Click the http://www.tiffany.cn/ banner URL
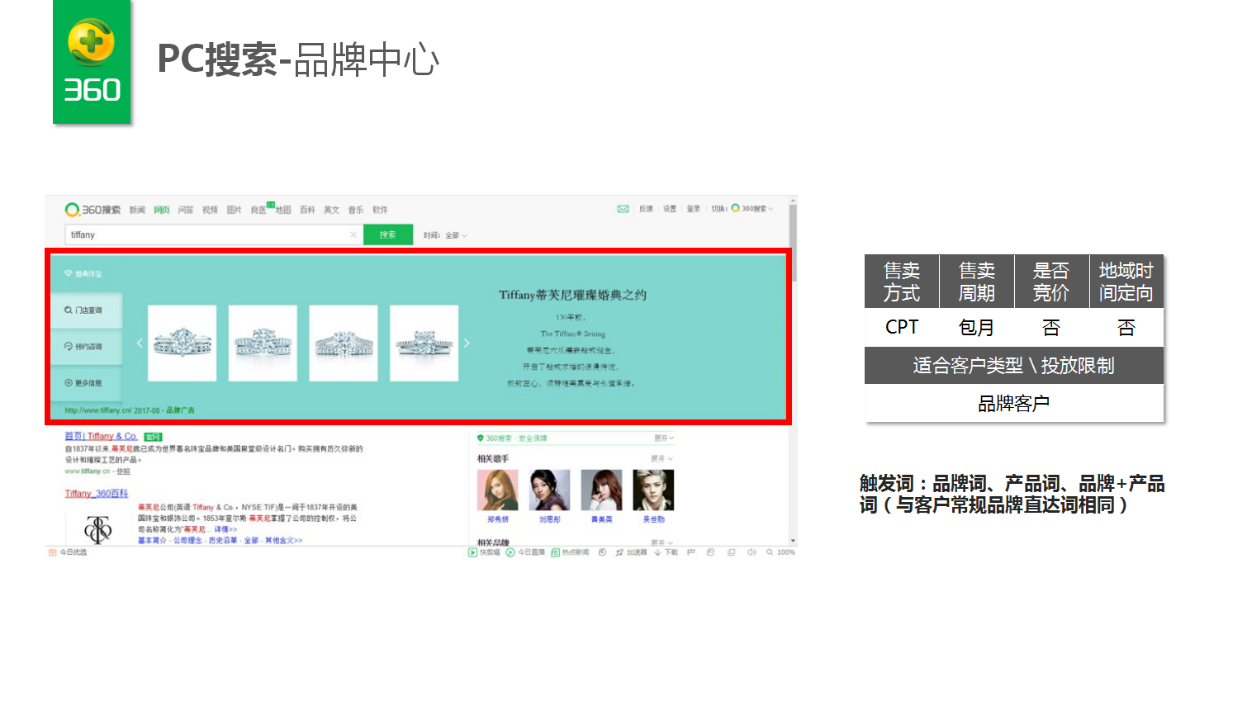 (97, 410)
